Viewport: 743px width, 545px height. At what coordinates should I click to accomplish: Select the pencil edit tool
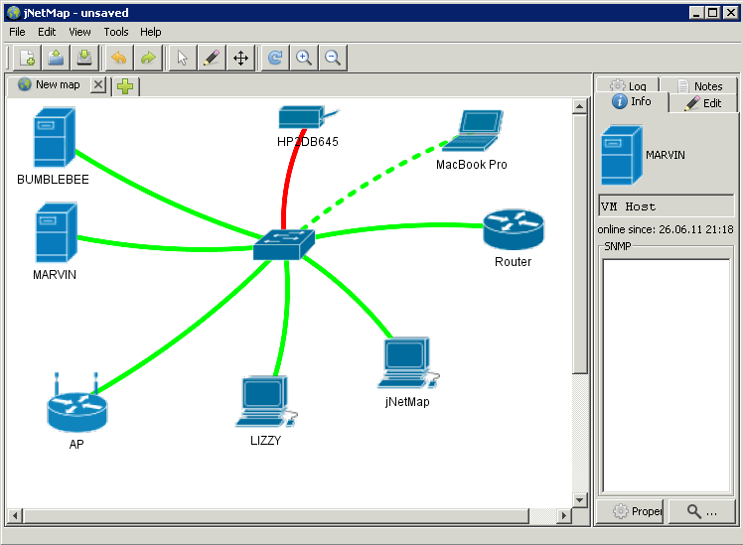(211, 59)
